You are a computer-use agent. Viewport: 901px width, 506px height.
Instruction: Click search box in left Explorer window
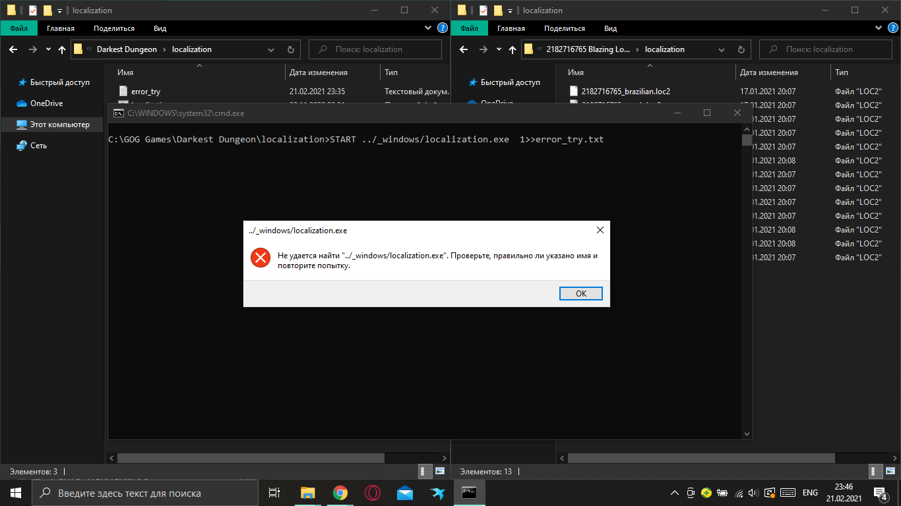click(x=375, y=49)
